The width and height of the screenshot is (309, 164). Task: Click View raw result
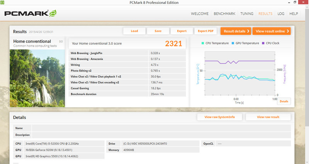point(268,117)
